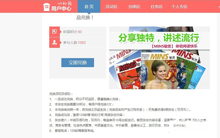Switch to the 活动区 tab
This screenshot has width=220, height=138.
112,6
